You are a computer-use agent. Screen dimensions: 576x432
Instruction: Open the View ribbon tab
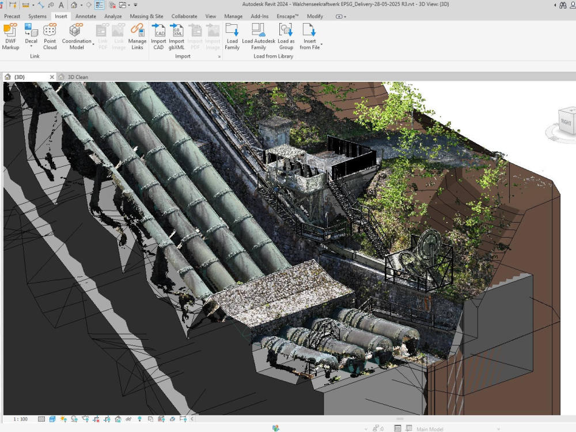click(210, 16)
